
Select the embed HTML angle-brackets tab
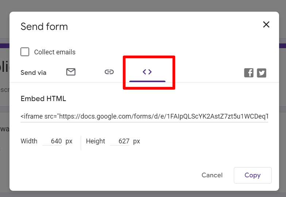tap(147, 72)
